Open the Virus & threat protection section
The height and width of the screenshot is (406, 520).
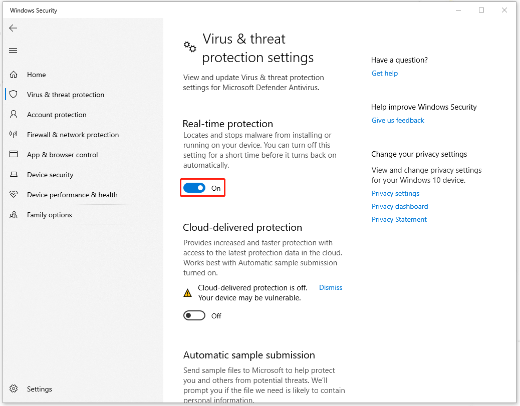[65, 95]
